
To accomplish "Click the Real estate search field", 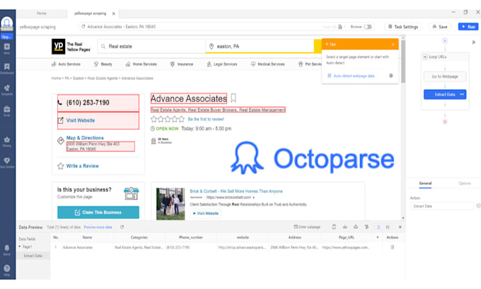I will [151, 46].
